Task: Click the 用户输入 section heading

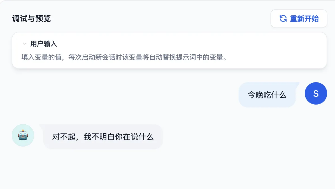Action: [43, 44]
